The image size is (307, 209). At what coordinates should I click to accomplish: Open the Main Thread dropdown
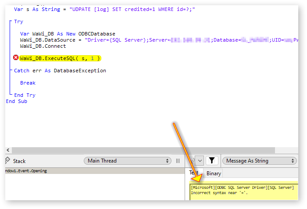point(127,161)
